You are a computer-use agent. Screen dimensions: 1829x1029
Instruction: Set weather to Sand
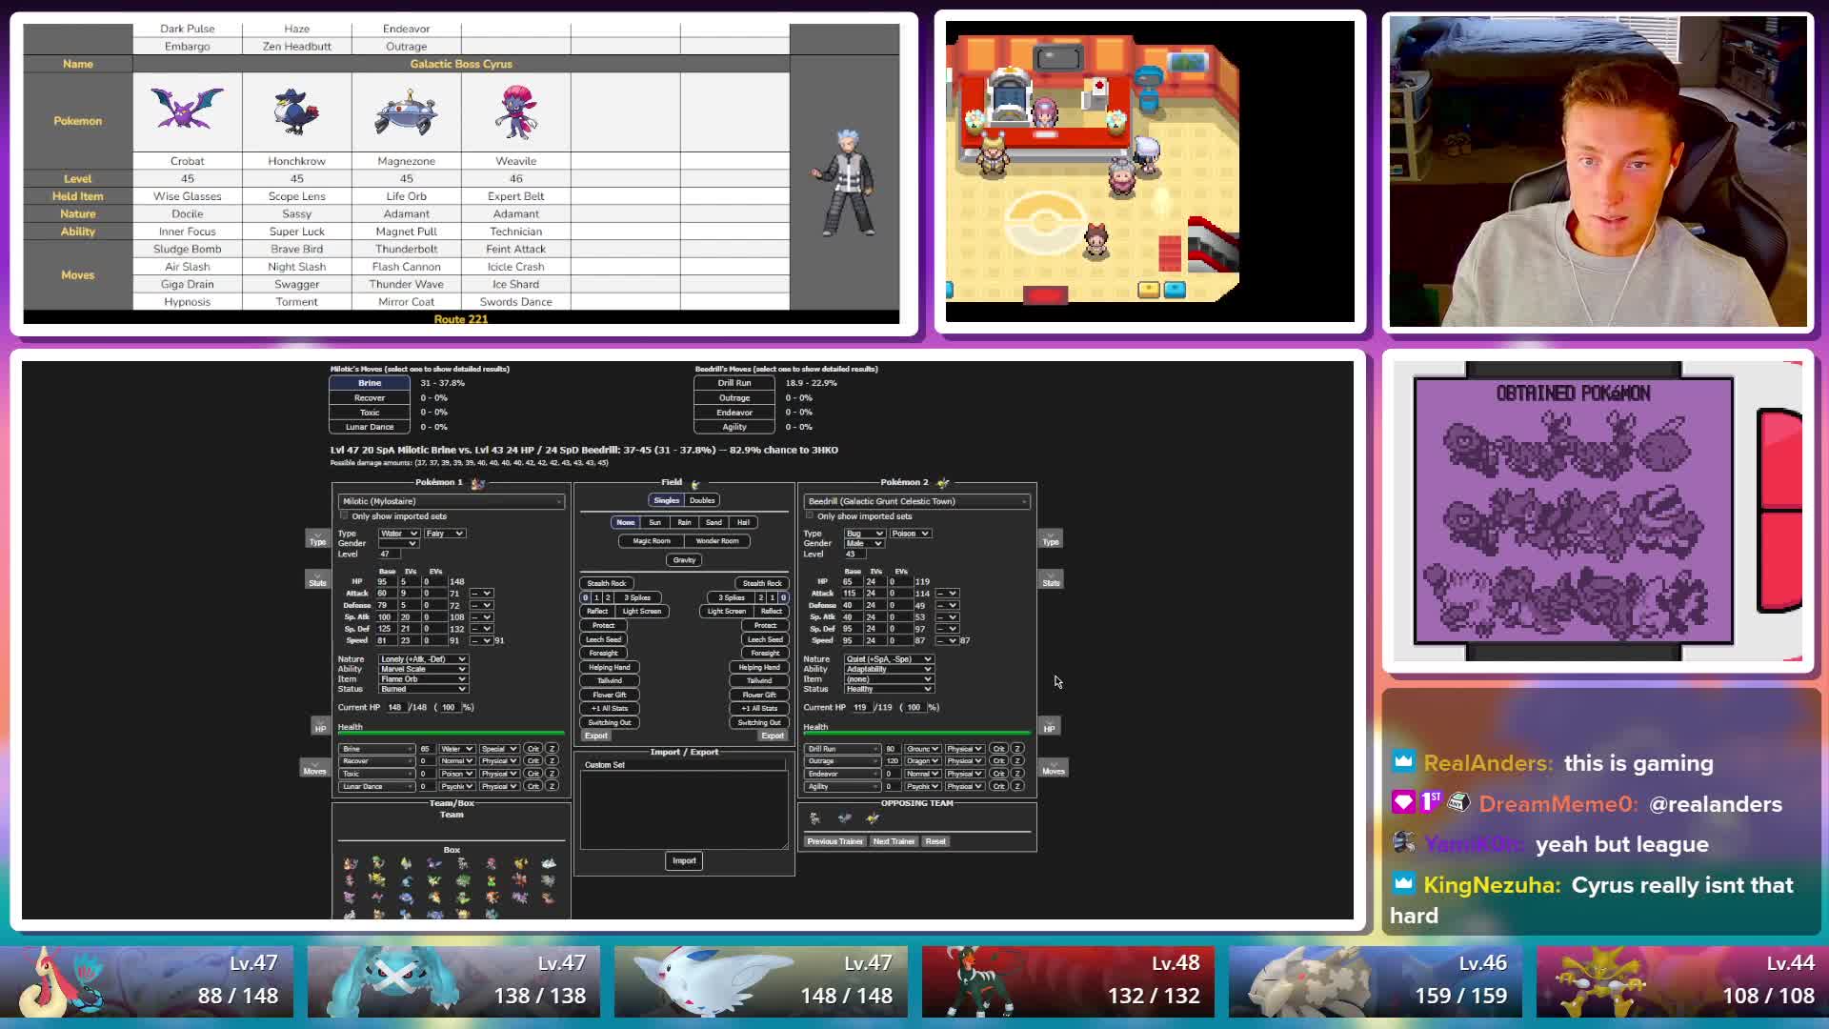point(714,522)
